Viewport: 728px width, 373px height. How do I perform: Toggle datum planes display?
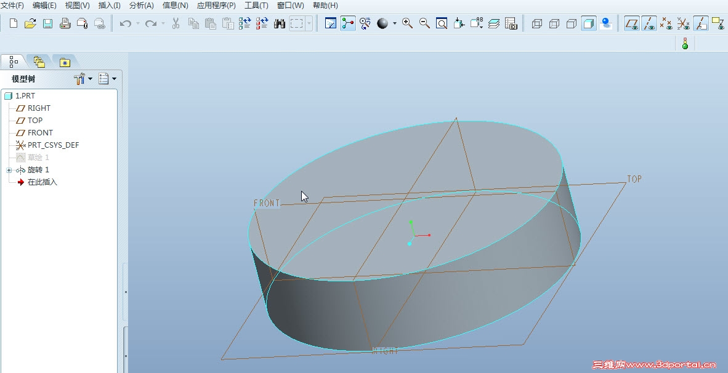click(x=632, y=23)
